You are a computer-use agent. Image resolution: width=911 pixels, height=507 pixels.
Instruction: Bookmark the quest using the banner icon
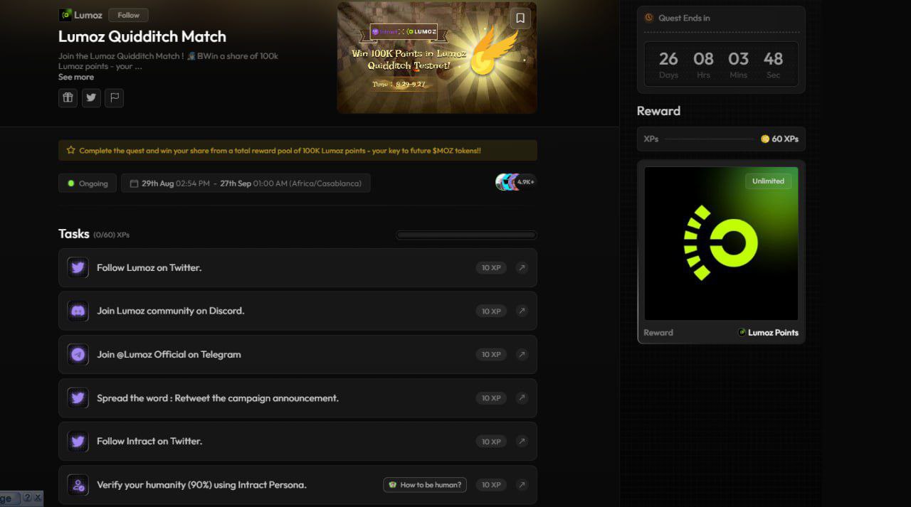coord(520,18)
